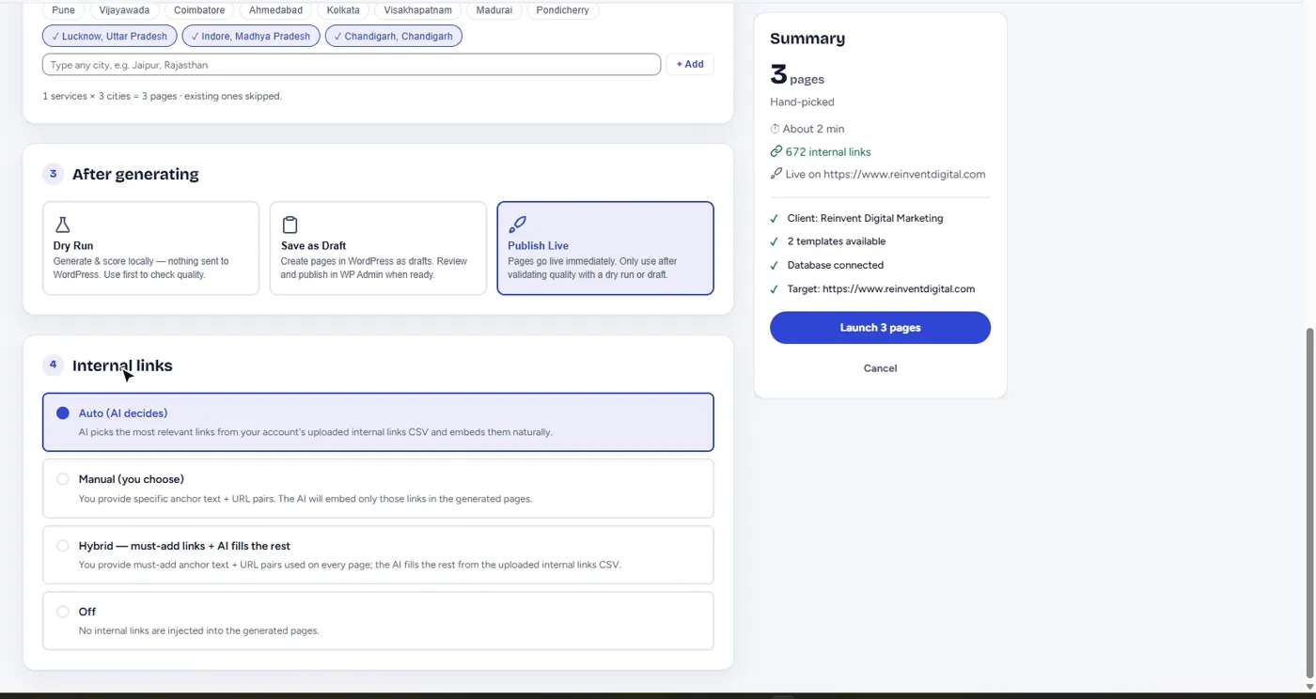Click the 2 templates available text
The width and height of the screenshot is (1316, 699).
tap(837, 241)
